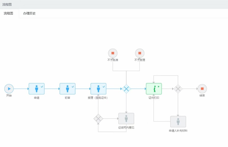Select the 不予批准 end event circle

[113, 53]
